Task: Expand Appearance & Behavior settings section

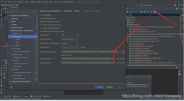Action: [x=10, y=15]
